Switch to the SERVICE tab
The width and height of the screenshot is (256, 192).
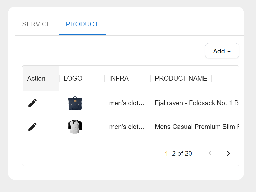[36, 24]
